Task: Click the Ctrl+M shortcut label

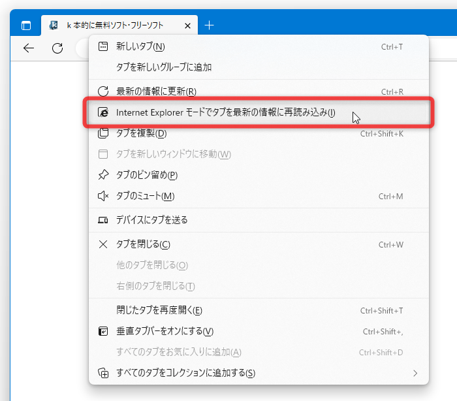Action: (391, 197)
